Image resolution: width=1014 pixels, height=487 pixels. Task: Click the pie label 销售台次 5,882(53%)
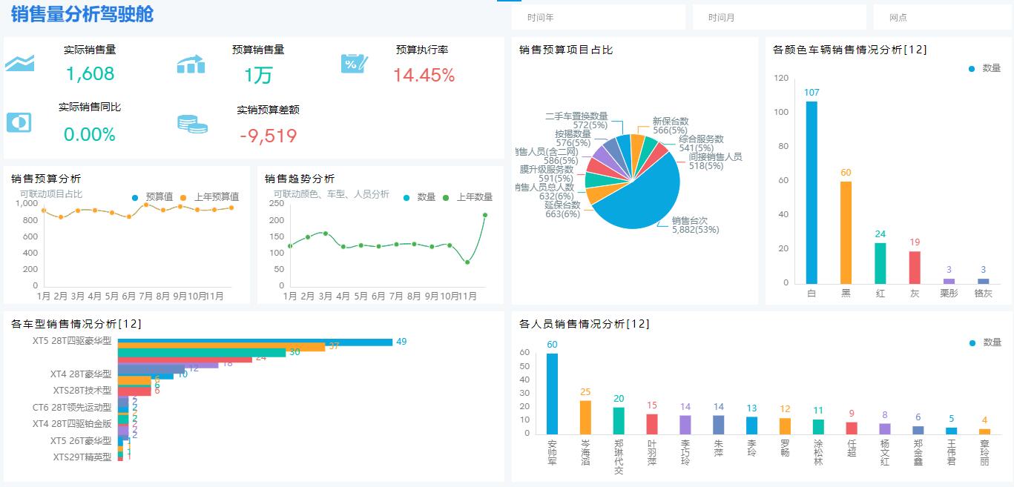695,225
